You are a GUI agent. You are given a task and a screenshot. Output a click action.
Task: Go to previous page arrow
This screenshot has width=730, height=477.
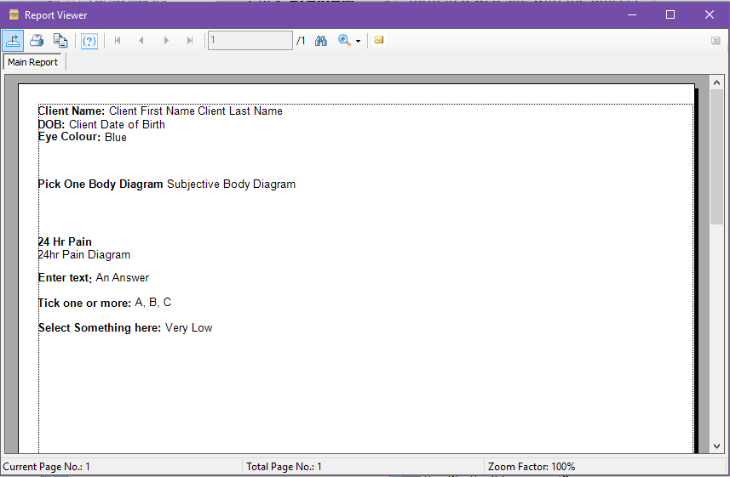[x=141, y=40]
